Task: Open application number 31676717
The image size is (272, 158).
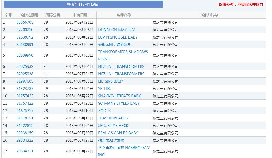Action: (25, 111)
